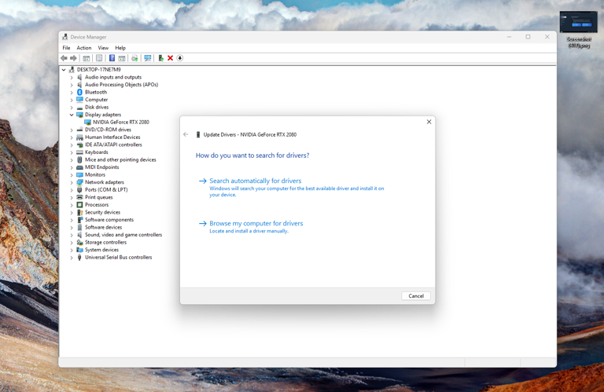Close the Update Drivers dialog with X
The height and width of the screenshot is (392, 604).
click(429, 122)
